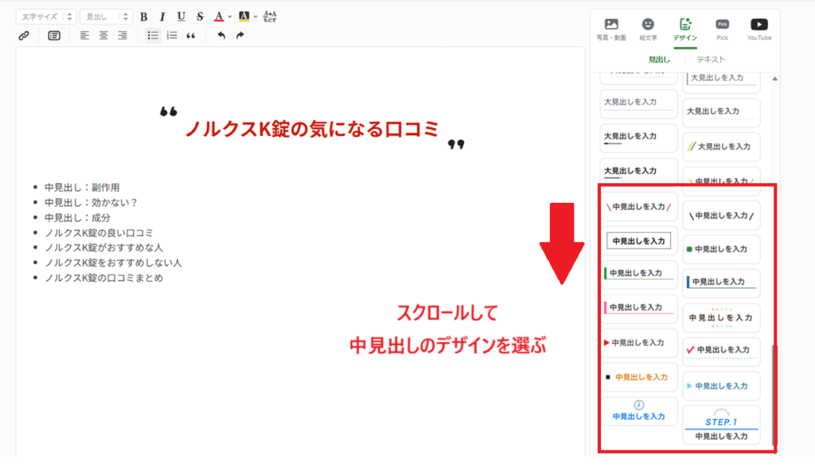Apply italic formatting
Screen dimensions: 815x471
[x=162, y=17]
